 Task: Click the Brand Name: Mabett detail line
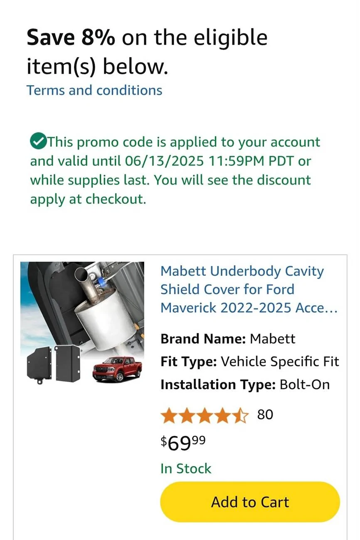click(227, 339)
